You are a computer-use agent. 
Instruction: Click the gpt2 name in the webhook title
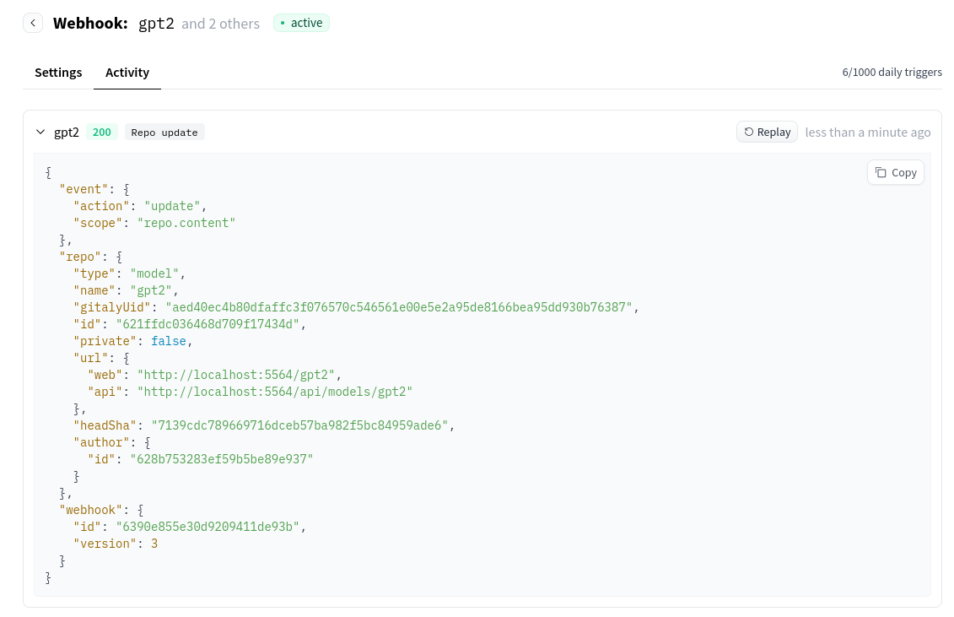[156, 24]
